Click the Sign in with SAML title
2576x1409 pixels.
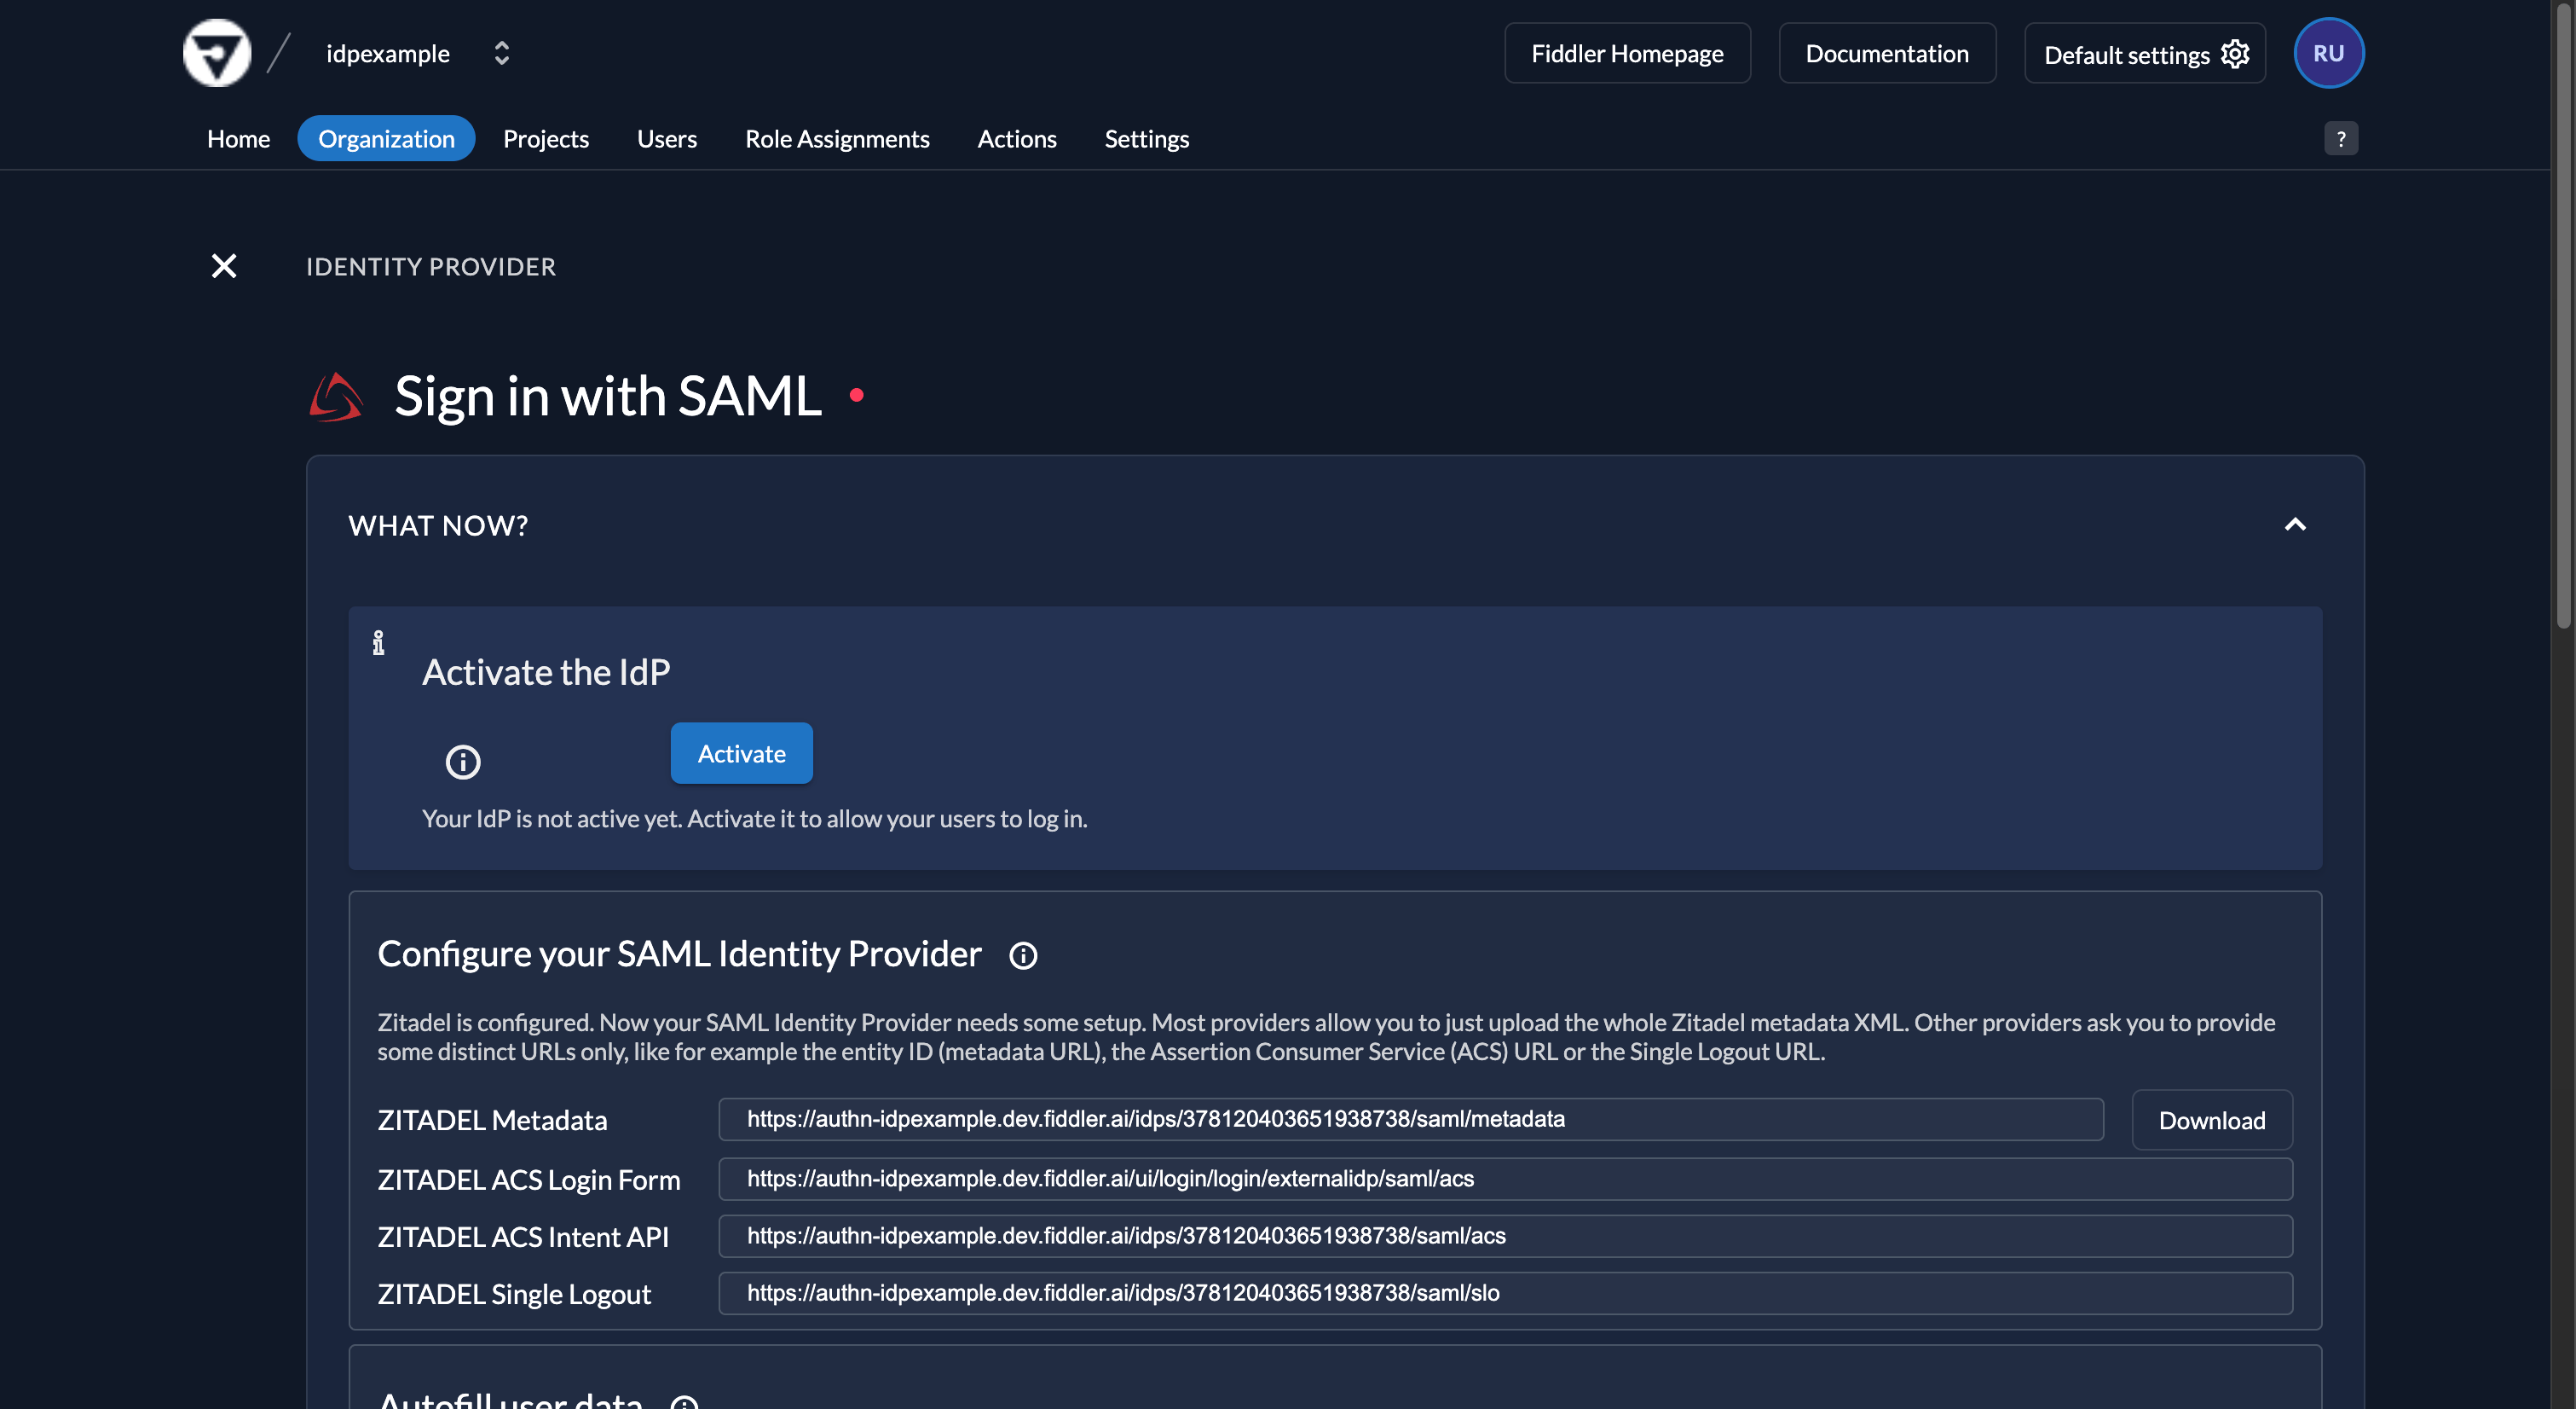608,397
